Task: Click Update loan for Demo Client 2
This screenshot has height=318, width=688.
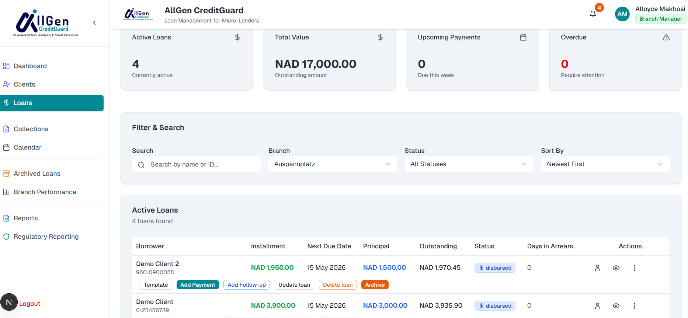Action: click(x=294, y=285)
